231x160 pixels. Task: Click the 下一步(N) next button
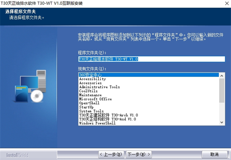coord(139,154)
